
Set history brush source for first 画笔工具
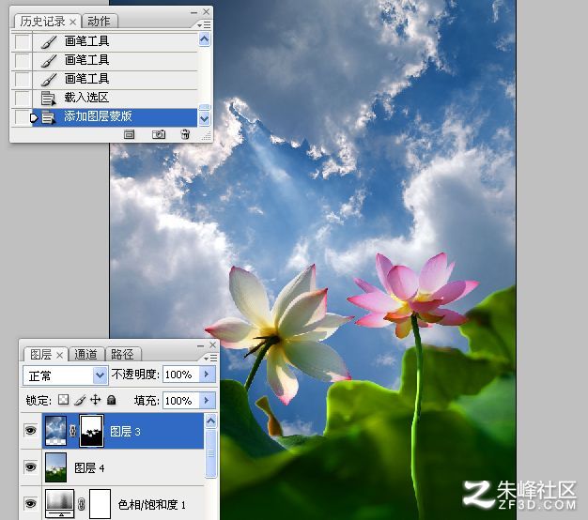coord(23,41)
